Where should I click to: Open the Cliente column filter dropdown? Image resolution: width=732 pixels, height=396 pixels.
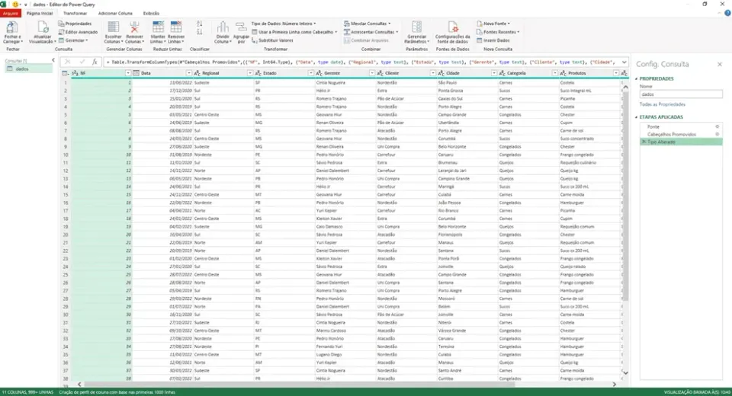[x=433, y=73]
